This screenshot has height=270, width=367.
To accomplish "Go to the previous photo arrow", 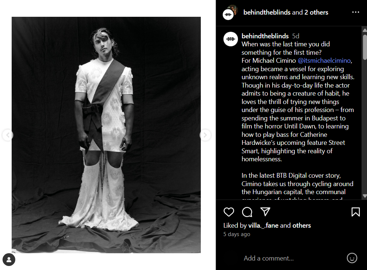I will [x=8, y=135].
